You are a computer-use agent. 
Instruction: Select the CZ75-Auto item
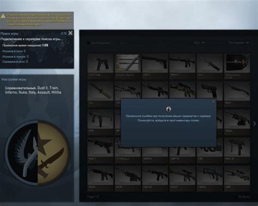[x=101, y=66]
